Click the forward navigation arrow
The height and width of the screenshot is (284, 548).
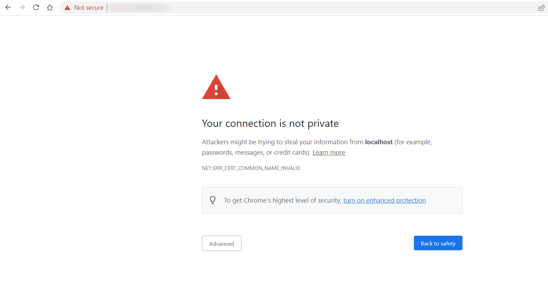point(22,7)
